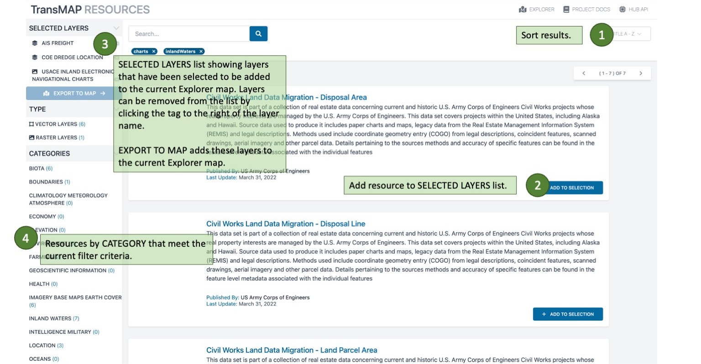
Task: Filter by the BOUNDARIES category
Action: click(49, 182)
